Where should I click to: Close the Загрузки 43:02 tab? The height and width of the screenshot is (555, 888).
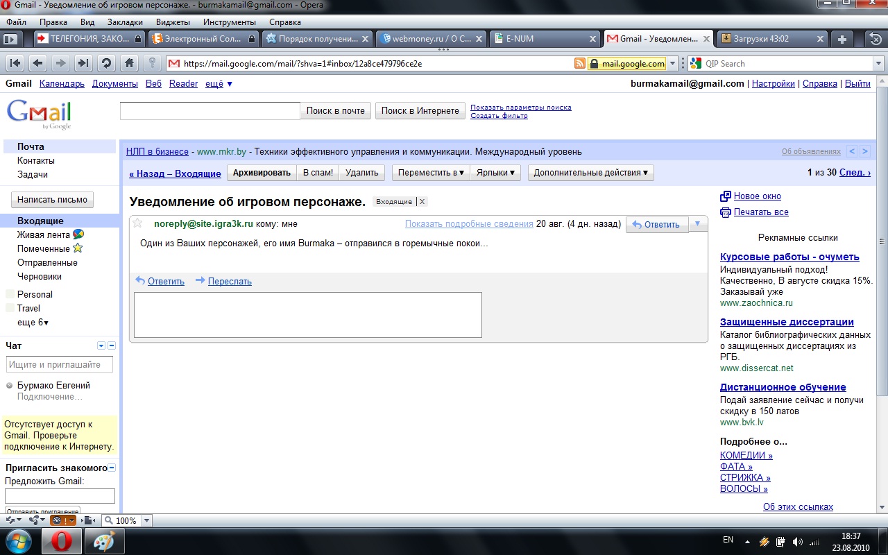tap(820, 39)
